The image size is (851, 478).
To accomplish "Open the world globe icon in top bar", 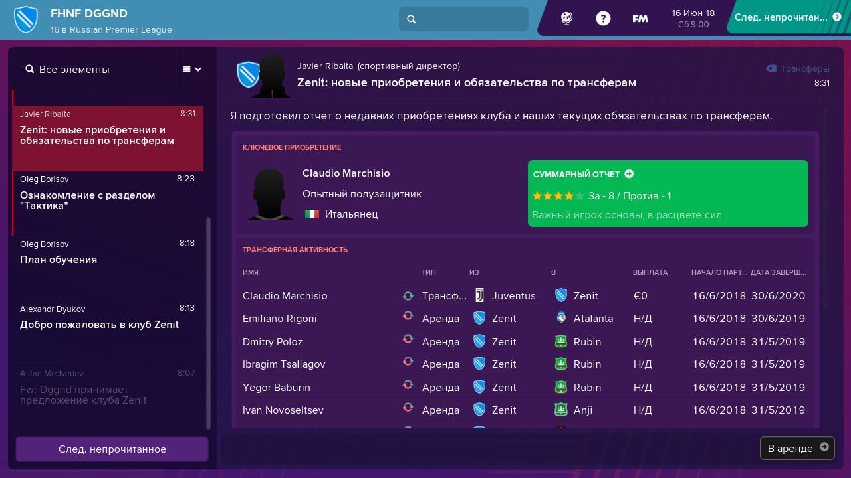I will tap(566, 19).
